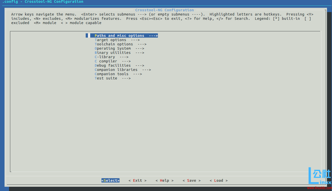Image resolution: width=332 pixels, height=191 pixels.
Task: Click the Select button
Action: [110, 180]
